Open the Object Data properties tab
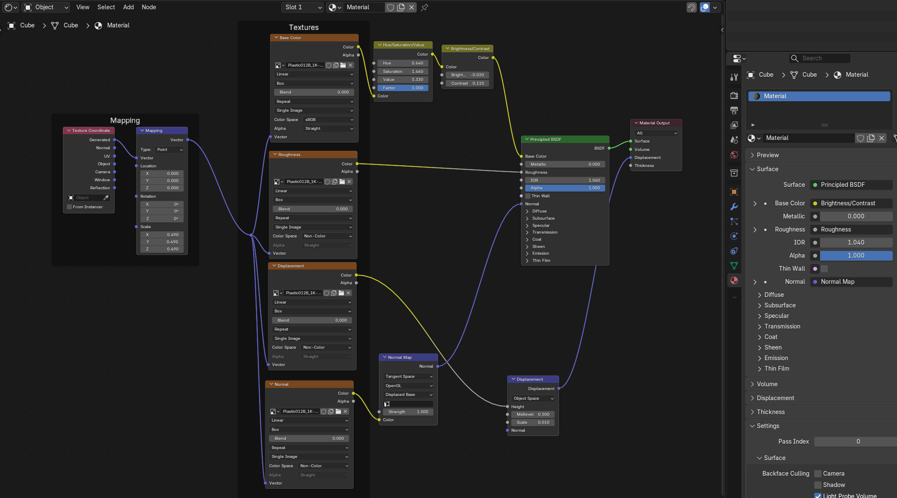 pyautogui.click(x=734, y=266)
